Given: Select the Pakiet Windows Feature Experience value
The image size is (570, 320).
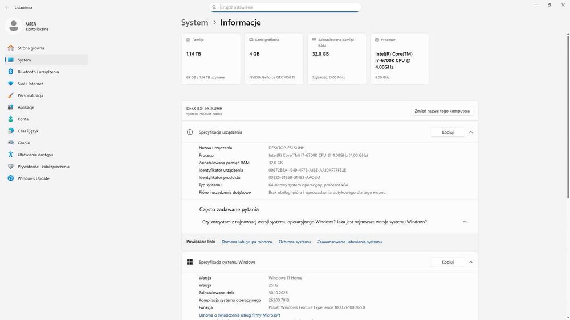Looking at the screenshot, I should point(316,307).
